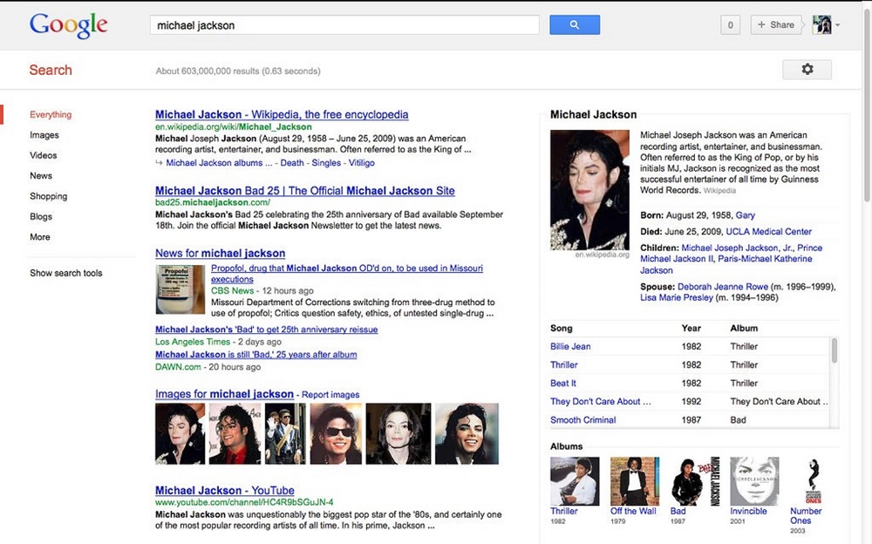Open notifications counter showing 0

pos(730,25)
